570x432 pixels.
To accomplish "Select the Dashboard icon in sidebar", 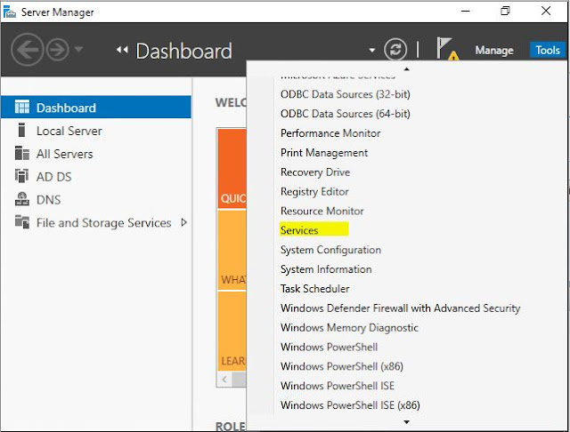I will point(20,108).
